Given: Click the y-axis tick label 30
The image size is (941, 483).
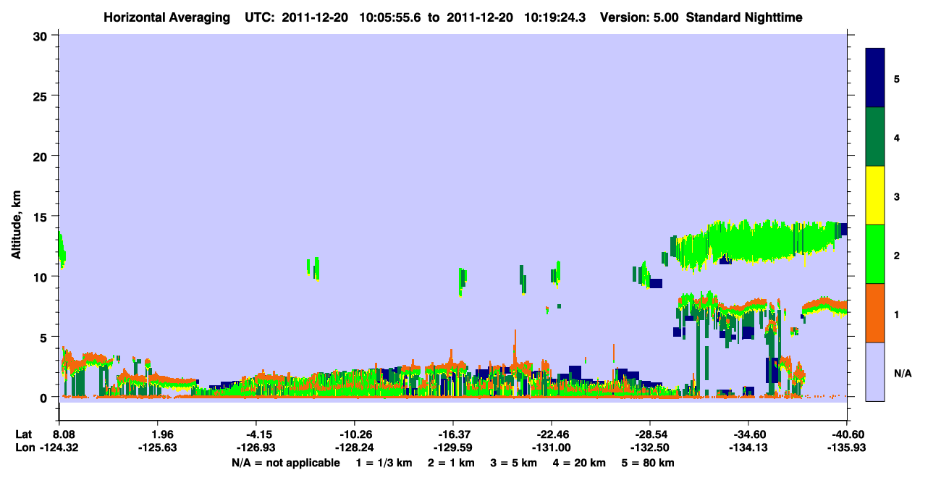Looking at the screenshot, I should coord(41,35).
